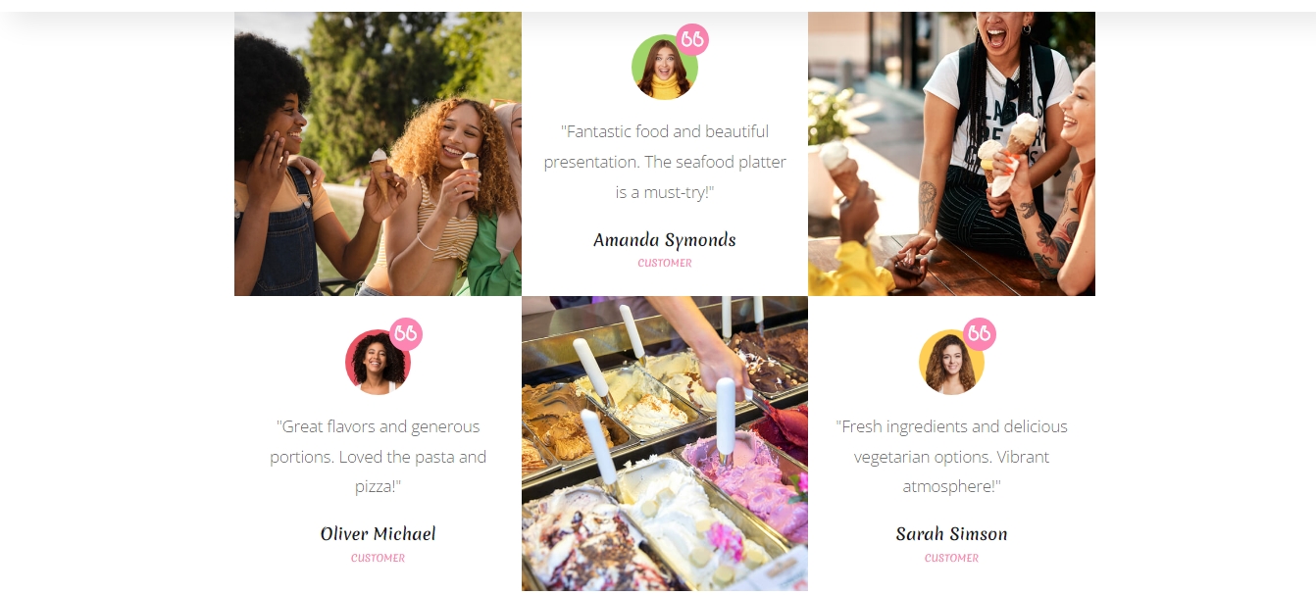Click the pink quote icon above Oliver Michael
1316x595 pixels.
pos(406,334)
